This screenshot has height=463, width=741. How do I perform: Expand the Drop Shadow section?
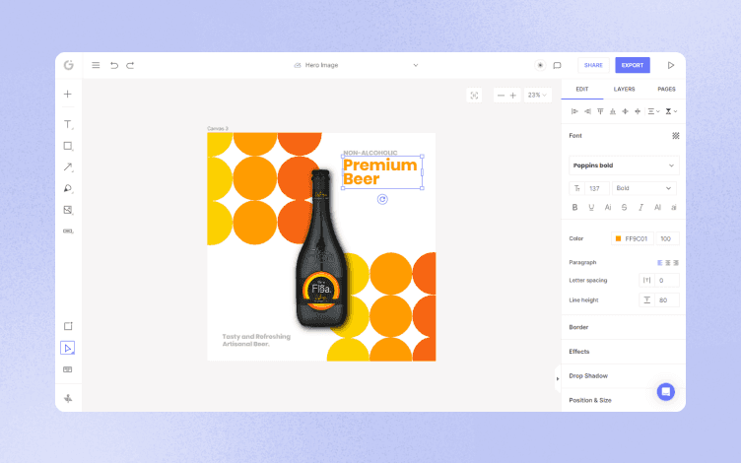(x=624, y=376)
